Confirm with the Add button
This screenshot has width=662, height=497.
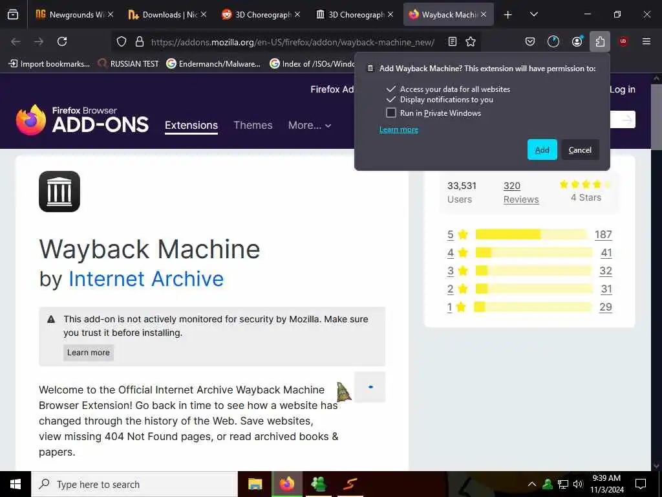[542, 149]
